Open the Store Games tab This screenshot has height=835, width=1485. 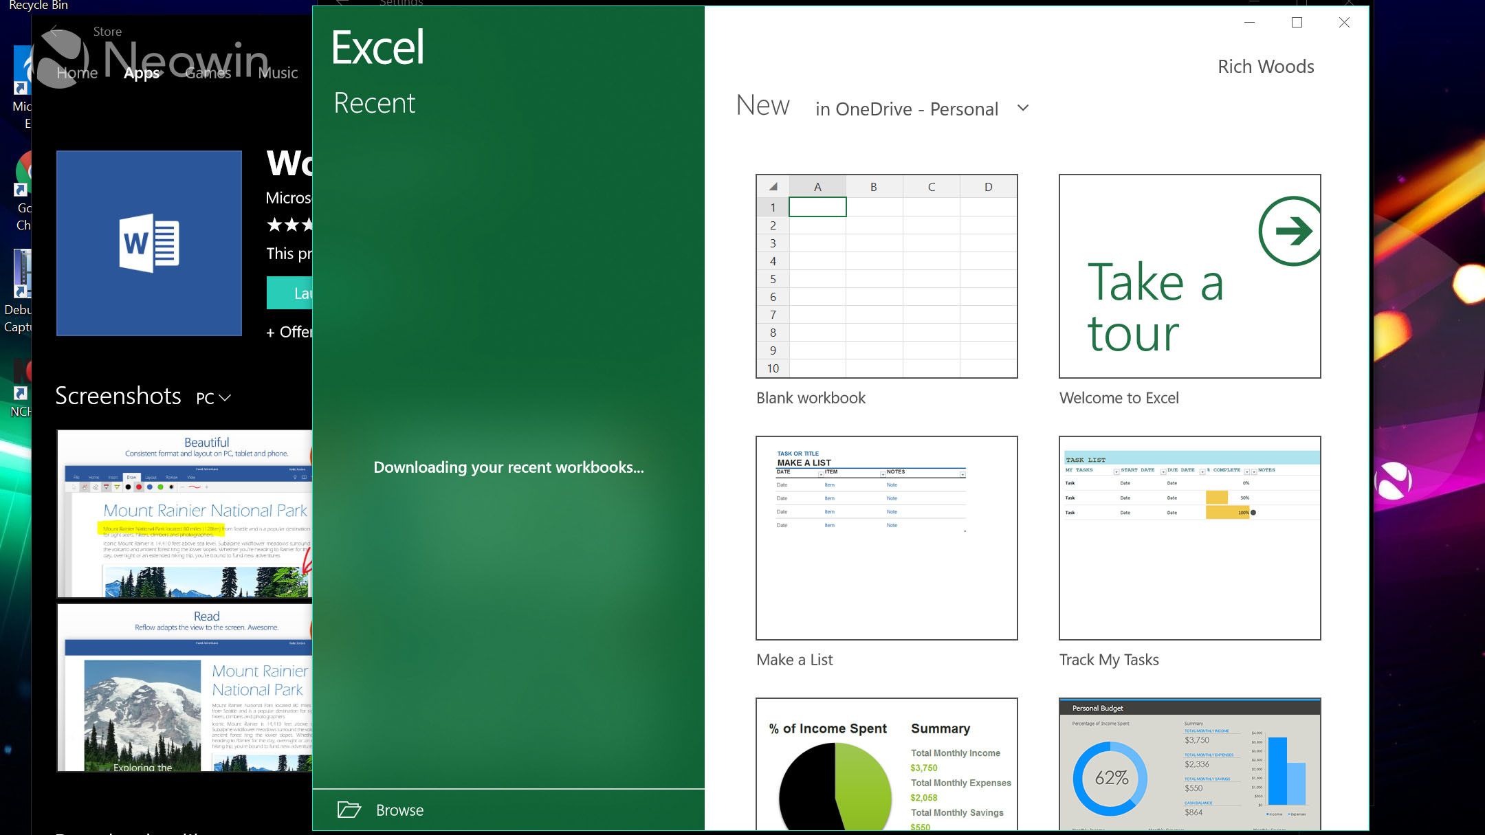tap(208, 73)
